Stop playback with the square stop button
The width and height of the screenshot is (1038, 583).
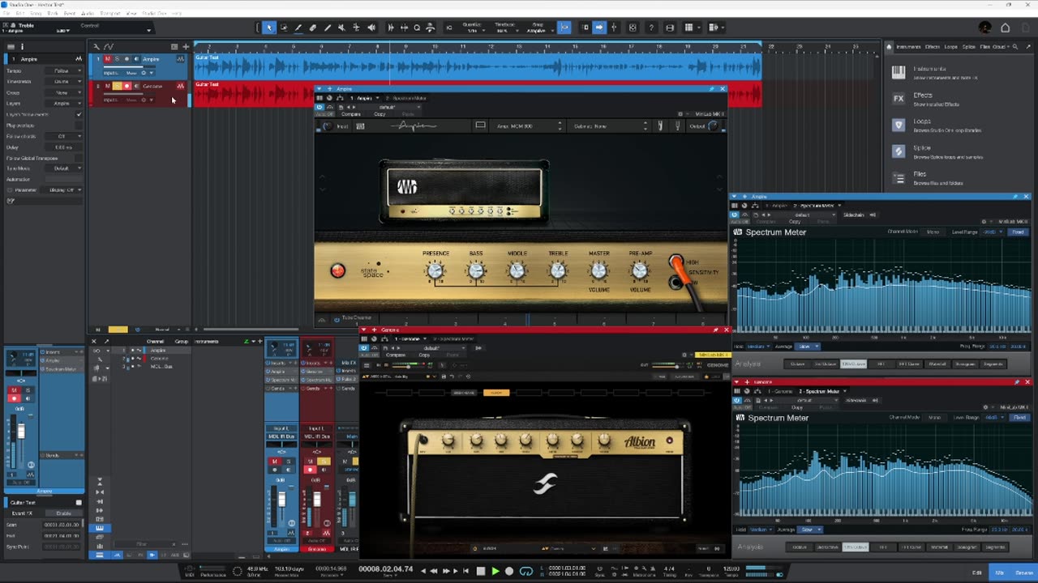click(x=481, y=571)
